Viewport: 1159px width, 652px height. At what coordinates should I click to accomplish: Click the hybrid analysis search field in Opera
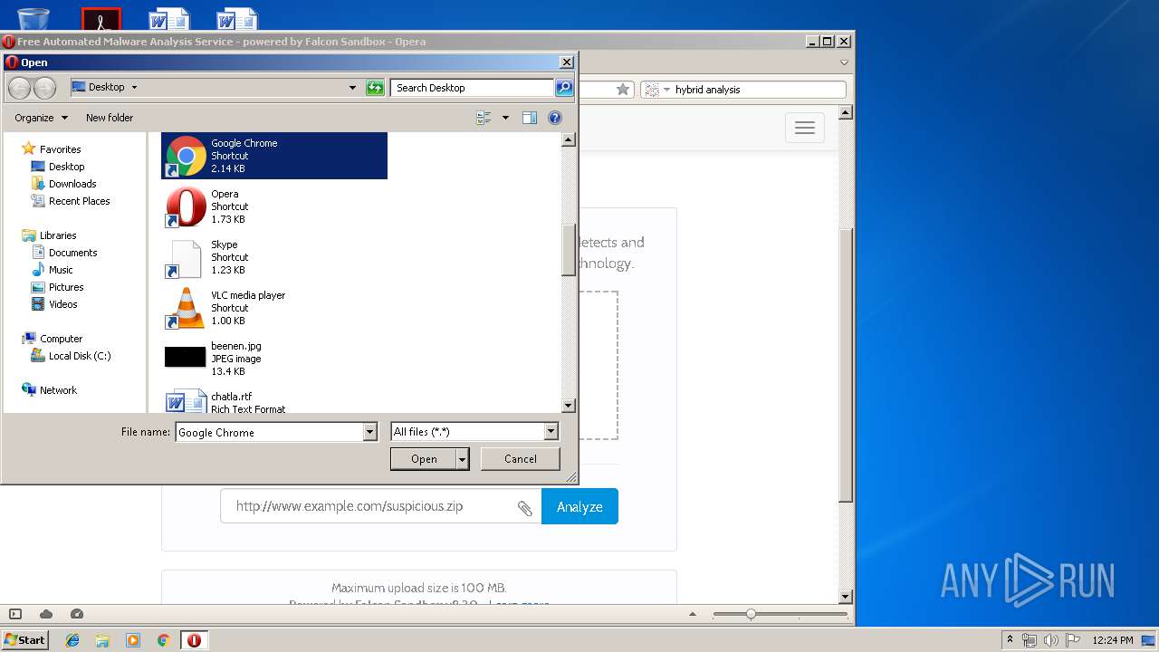[x=759, y=90]
